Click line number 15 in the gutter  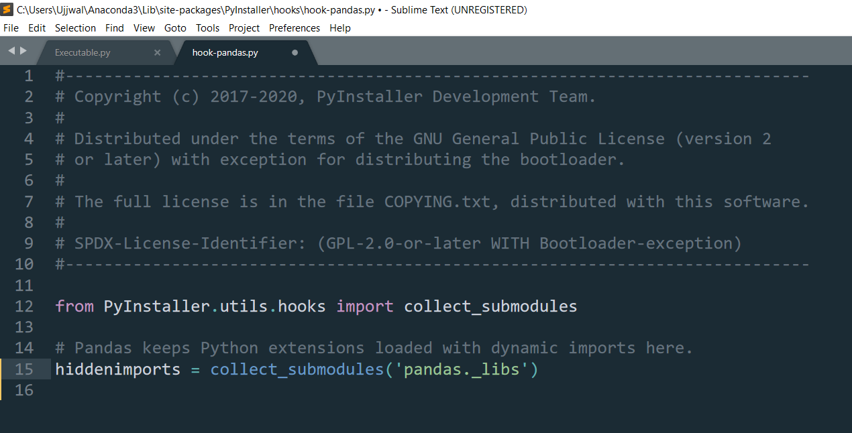point(23,369)
